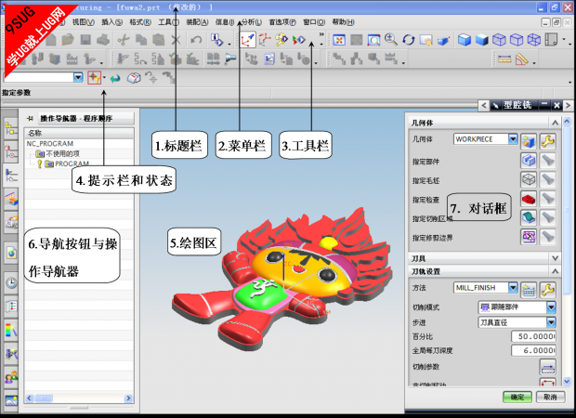Click the navigator horizontal scrollbar right arrow
Image resolution: width=576 pixels, height=418 pixels.
128,398
